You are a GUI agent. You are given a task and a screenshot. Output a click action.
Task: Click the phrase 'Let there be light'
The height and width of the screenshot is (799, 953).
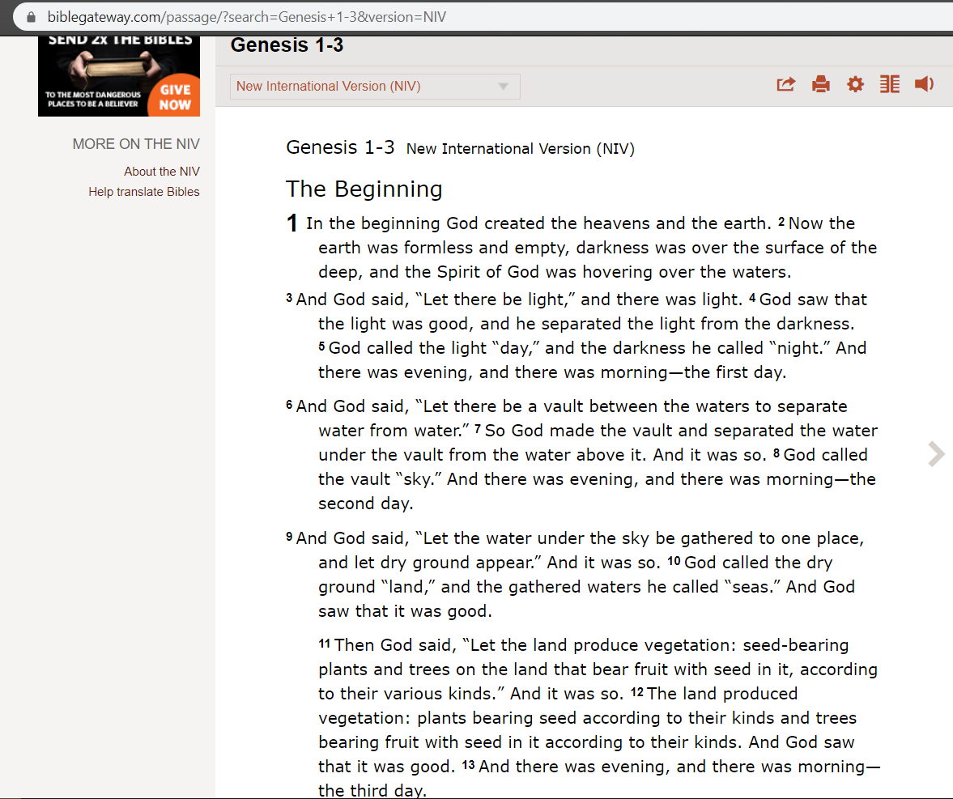(x=494, y=300)
